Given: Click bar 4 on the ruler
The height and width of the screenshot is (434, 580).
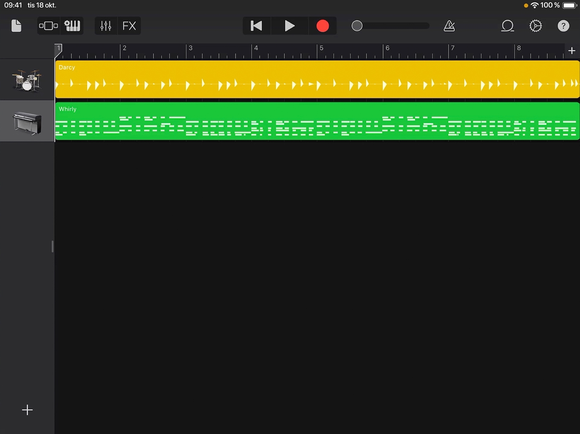Looking at the screenshot, I should (x=256, y=48).
